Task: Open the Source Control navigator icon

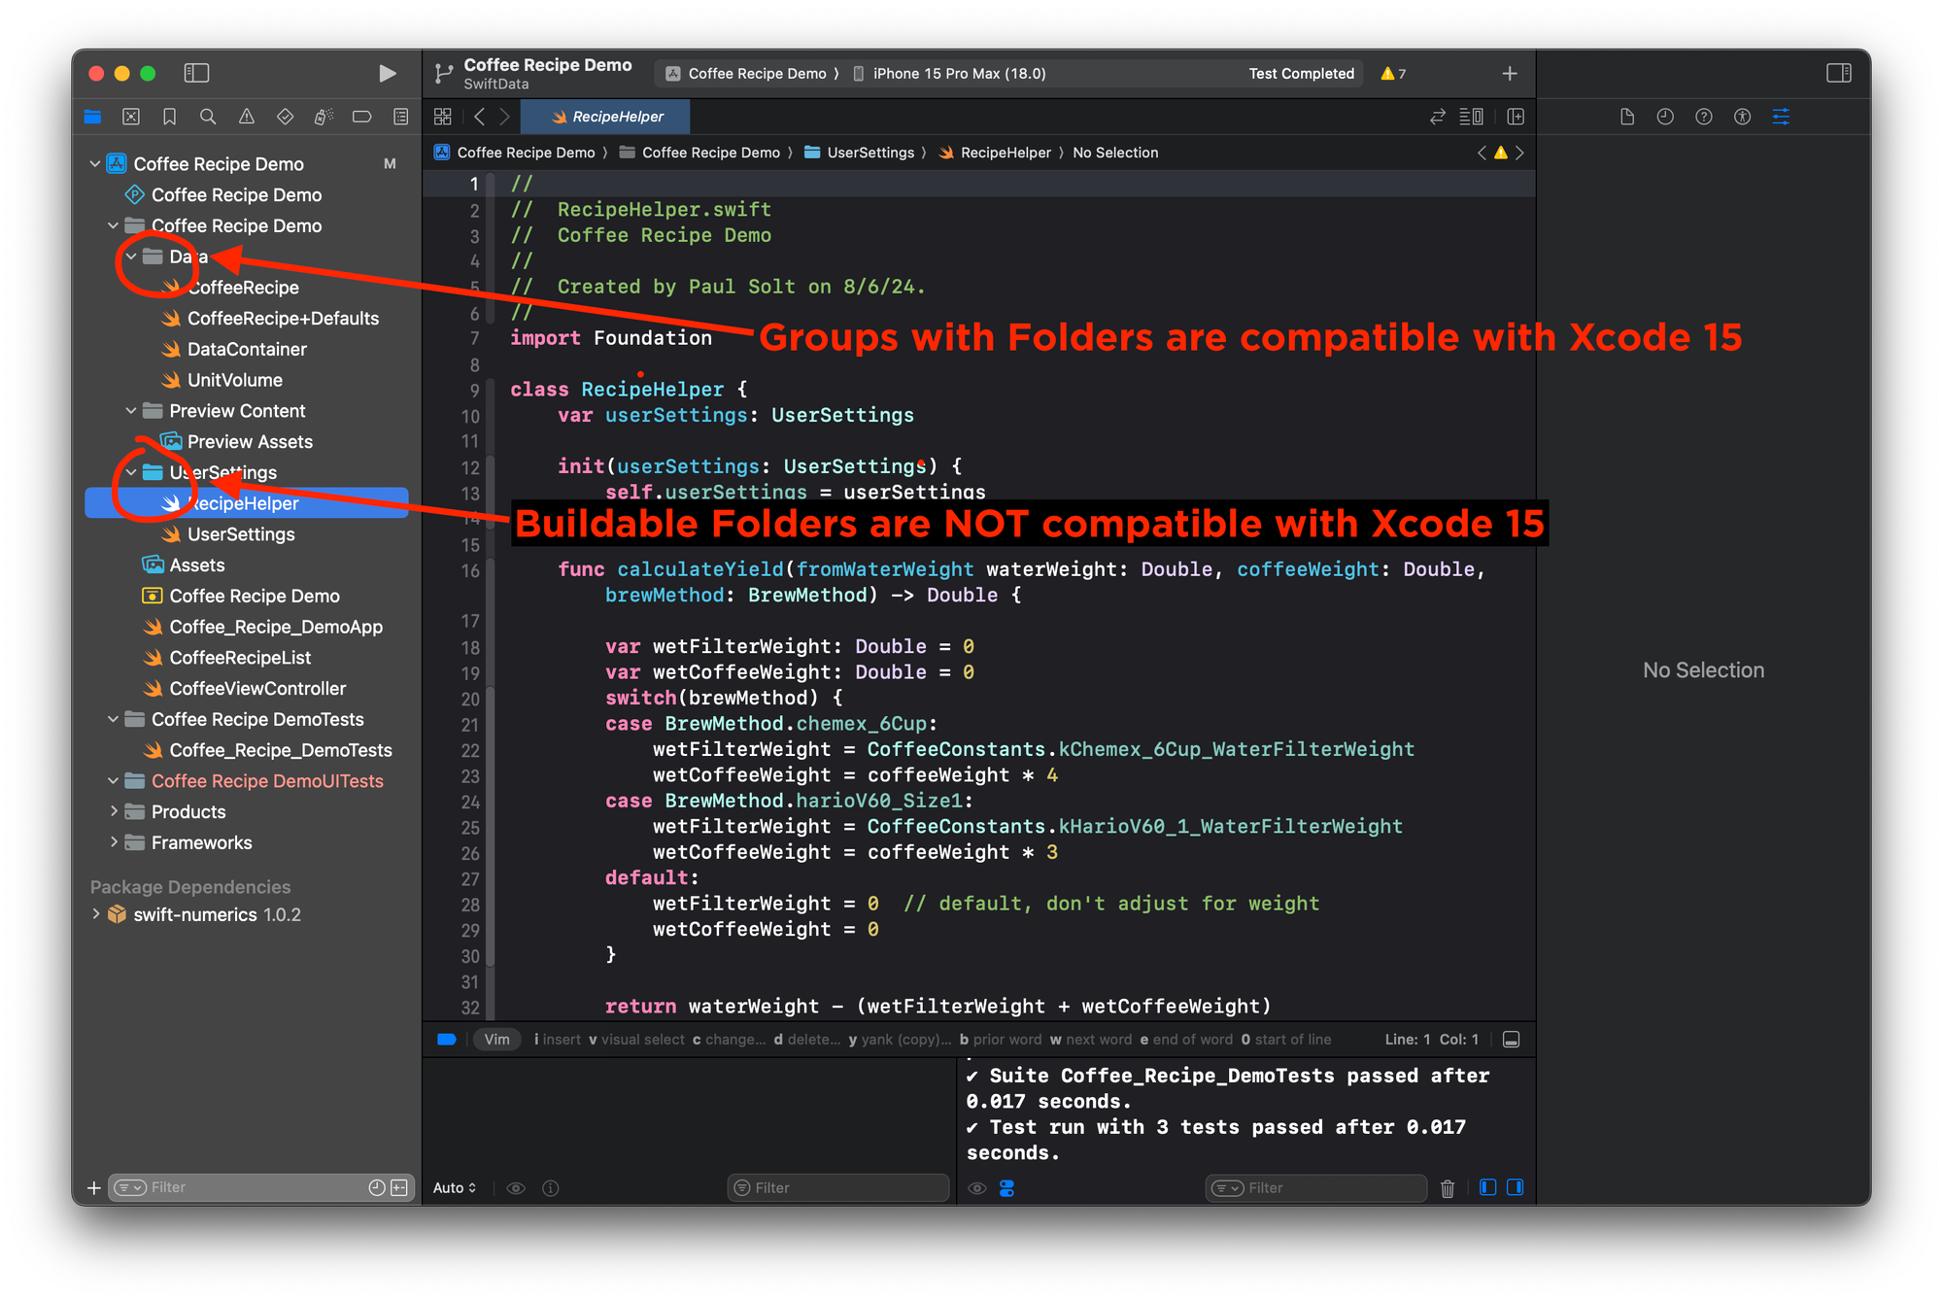Action: click(x=131, y=117)
